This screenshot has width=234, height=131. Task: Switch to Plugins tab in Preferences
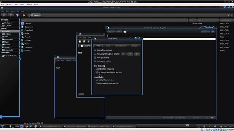[x=135, y=46]
